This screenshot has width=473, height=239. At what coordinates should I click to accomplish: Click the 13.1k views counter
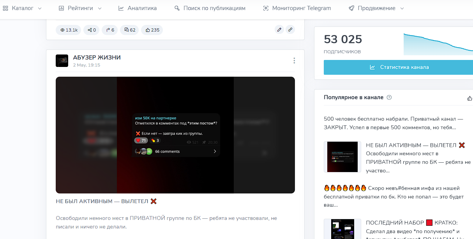[69, 30]
